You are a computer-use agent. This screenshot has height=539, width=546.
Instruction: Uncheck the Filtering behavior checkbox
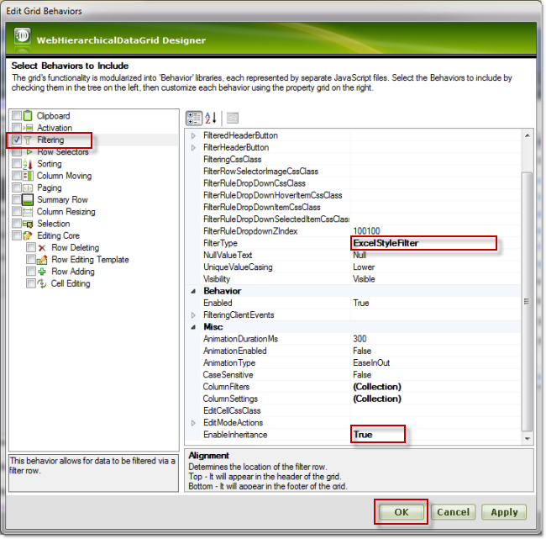17,140
